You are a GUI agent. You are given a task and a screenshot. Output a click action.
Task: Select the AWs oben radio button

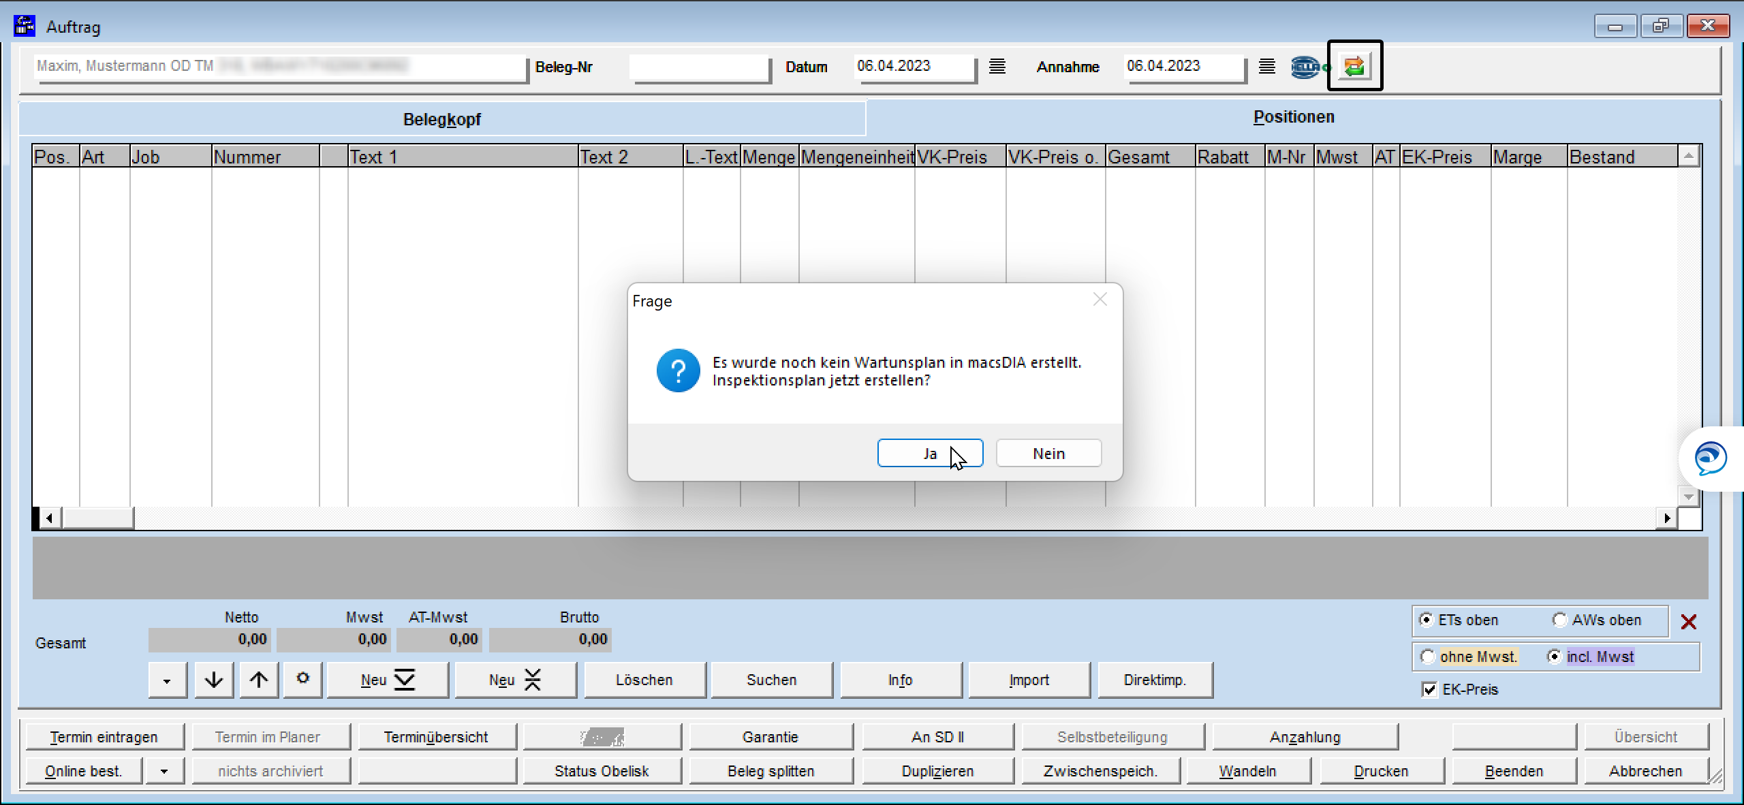click(x=1559, y=620)
